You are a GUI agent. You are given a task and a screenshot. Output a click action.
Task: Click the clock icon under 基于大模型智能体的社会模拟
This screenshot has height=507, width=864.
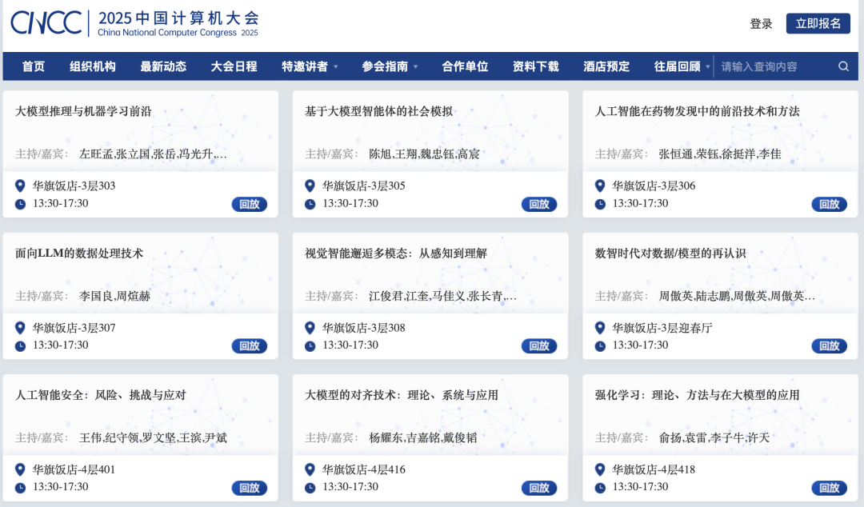point(310,203)
